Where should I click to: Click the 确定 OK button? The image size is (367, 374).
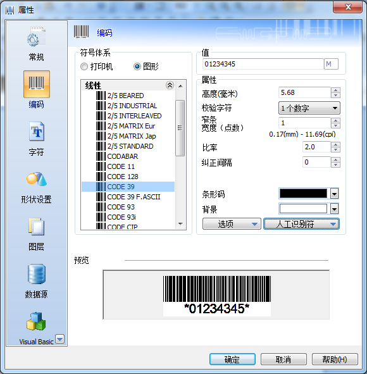point(232,359)
